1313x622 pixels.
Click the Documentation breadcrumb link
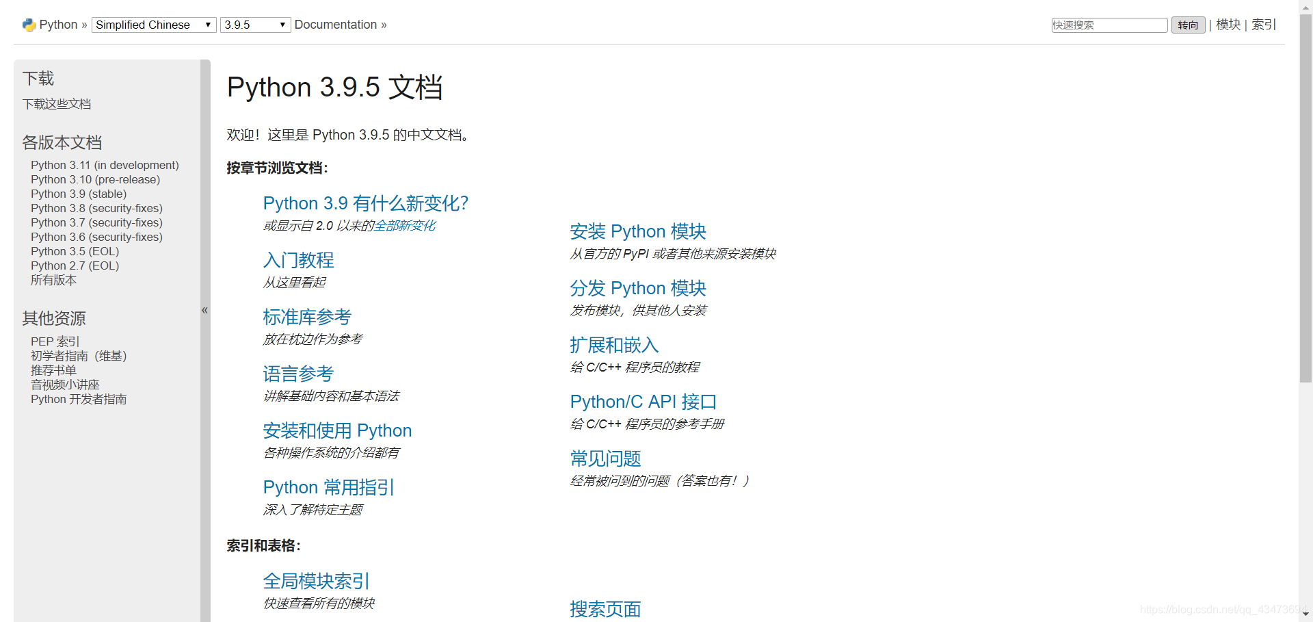[336, 25]
